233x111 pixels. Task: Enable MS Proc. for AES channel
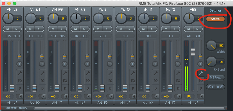(215, 77)
